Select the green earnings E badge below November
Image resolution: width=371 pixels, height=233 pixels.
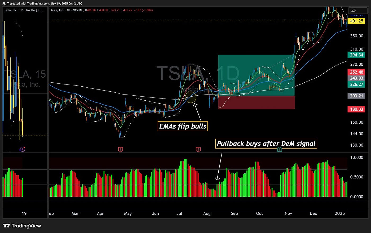coord(280,149)
